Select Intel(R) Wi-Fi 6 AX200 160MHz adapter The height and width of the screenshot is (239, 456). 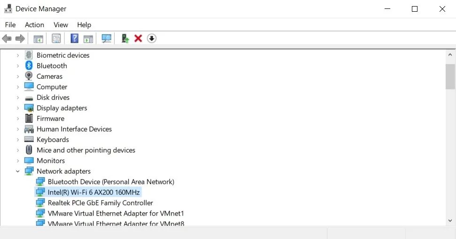click(x=93, y=192)
